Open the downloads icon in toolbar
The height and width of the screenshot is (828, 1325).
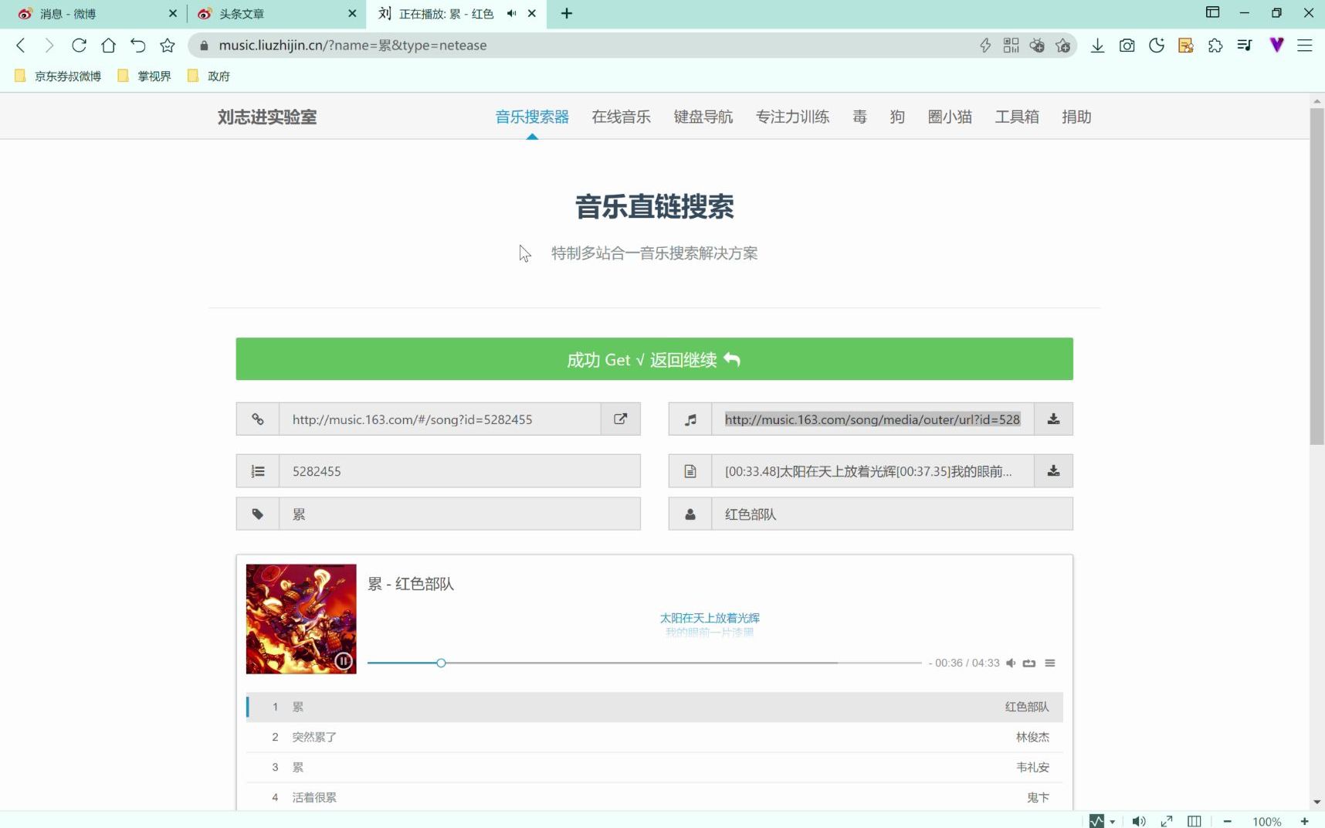pos(1097,46)
